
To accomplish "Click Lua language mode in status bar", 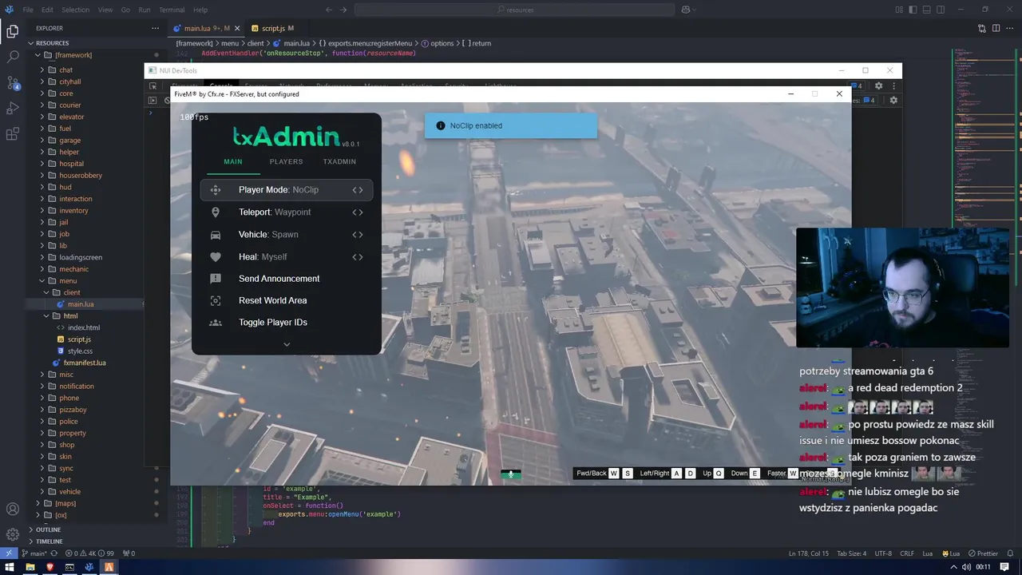I will coord(927,553).
